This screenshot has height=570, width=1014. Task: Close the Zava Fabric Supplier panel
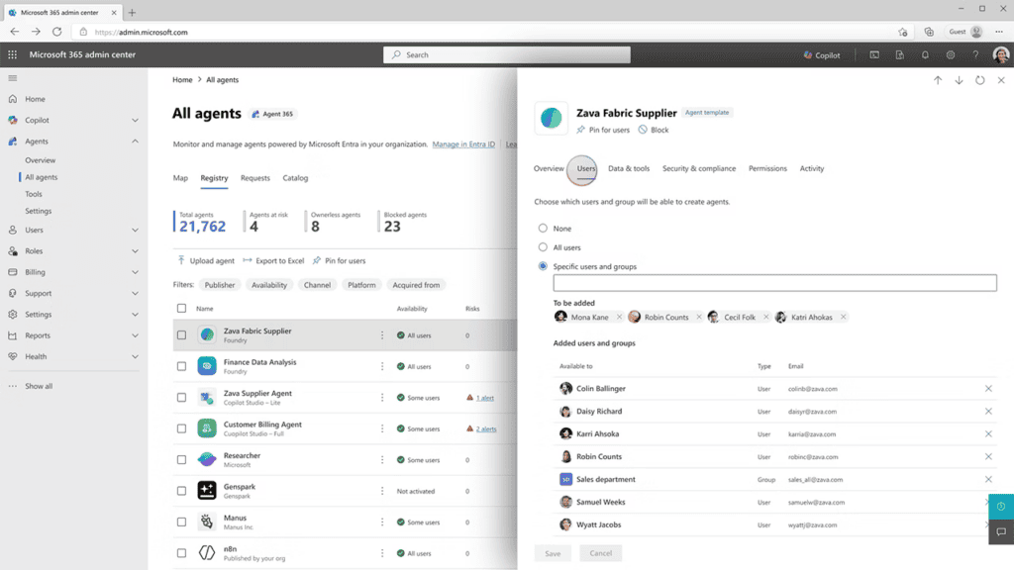pyautogui.click(x=1001, y=80)
